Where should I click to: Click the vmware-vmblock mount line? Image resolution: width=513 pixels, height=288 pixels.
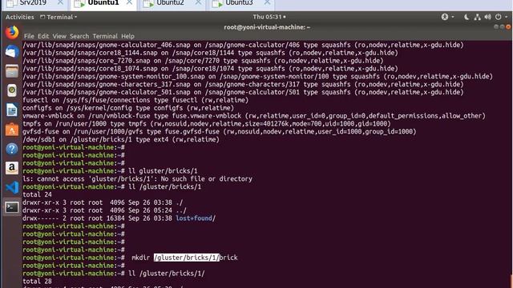coord(254,116)
